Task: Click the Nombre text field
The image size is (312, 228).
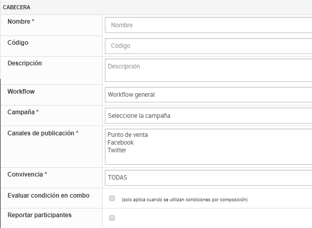Action: (x=208, y=25)
